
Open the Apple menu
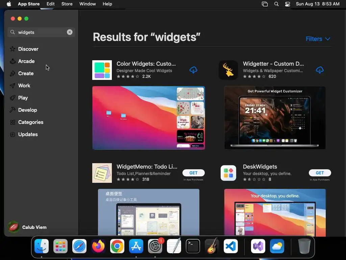tap(9, 4)
